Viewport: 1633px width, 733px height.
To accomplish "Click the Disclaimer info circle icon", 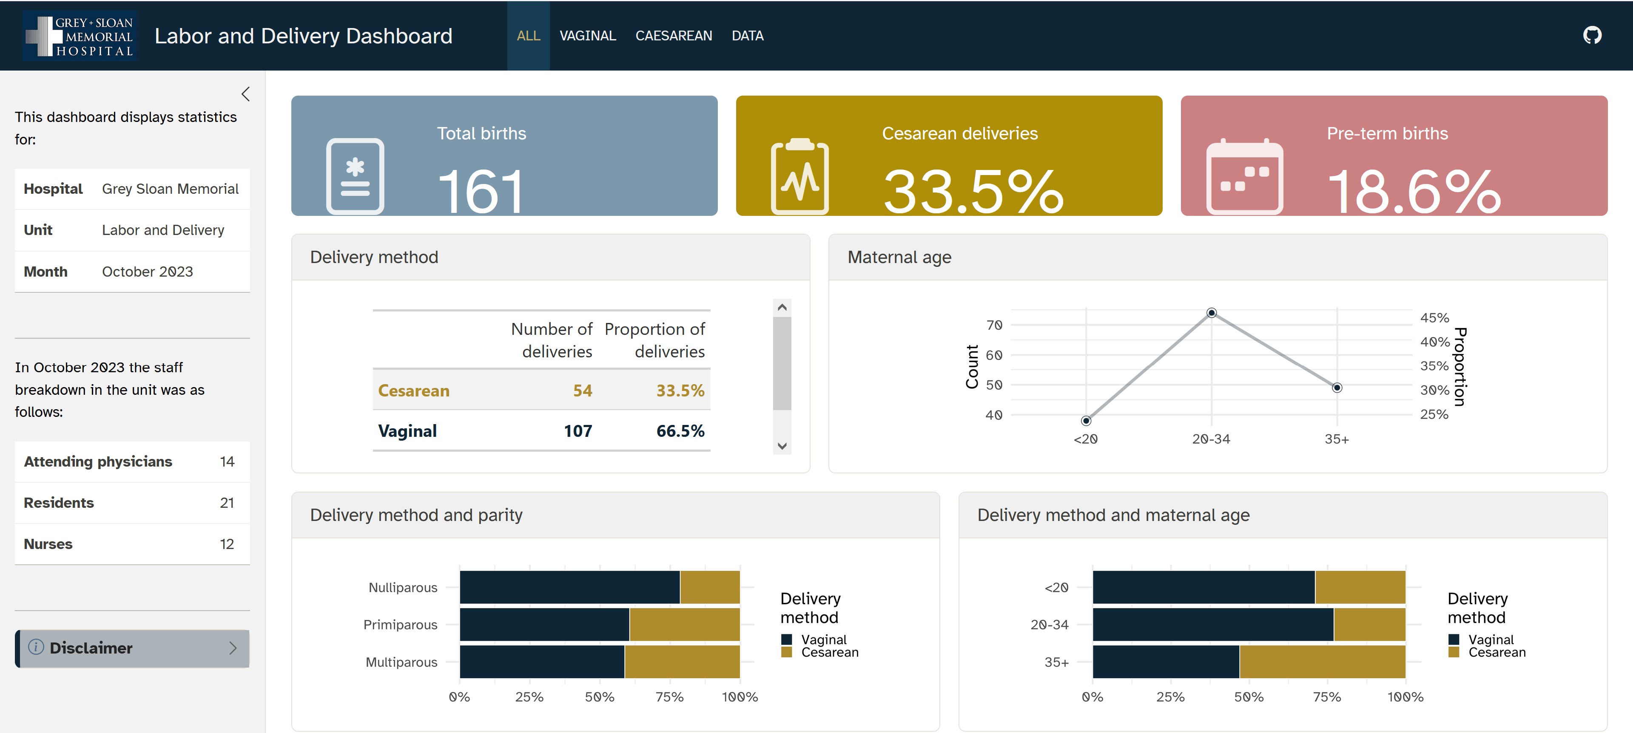I will coord(36,647).
